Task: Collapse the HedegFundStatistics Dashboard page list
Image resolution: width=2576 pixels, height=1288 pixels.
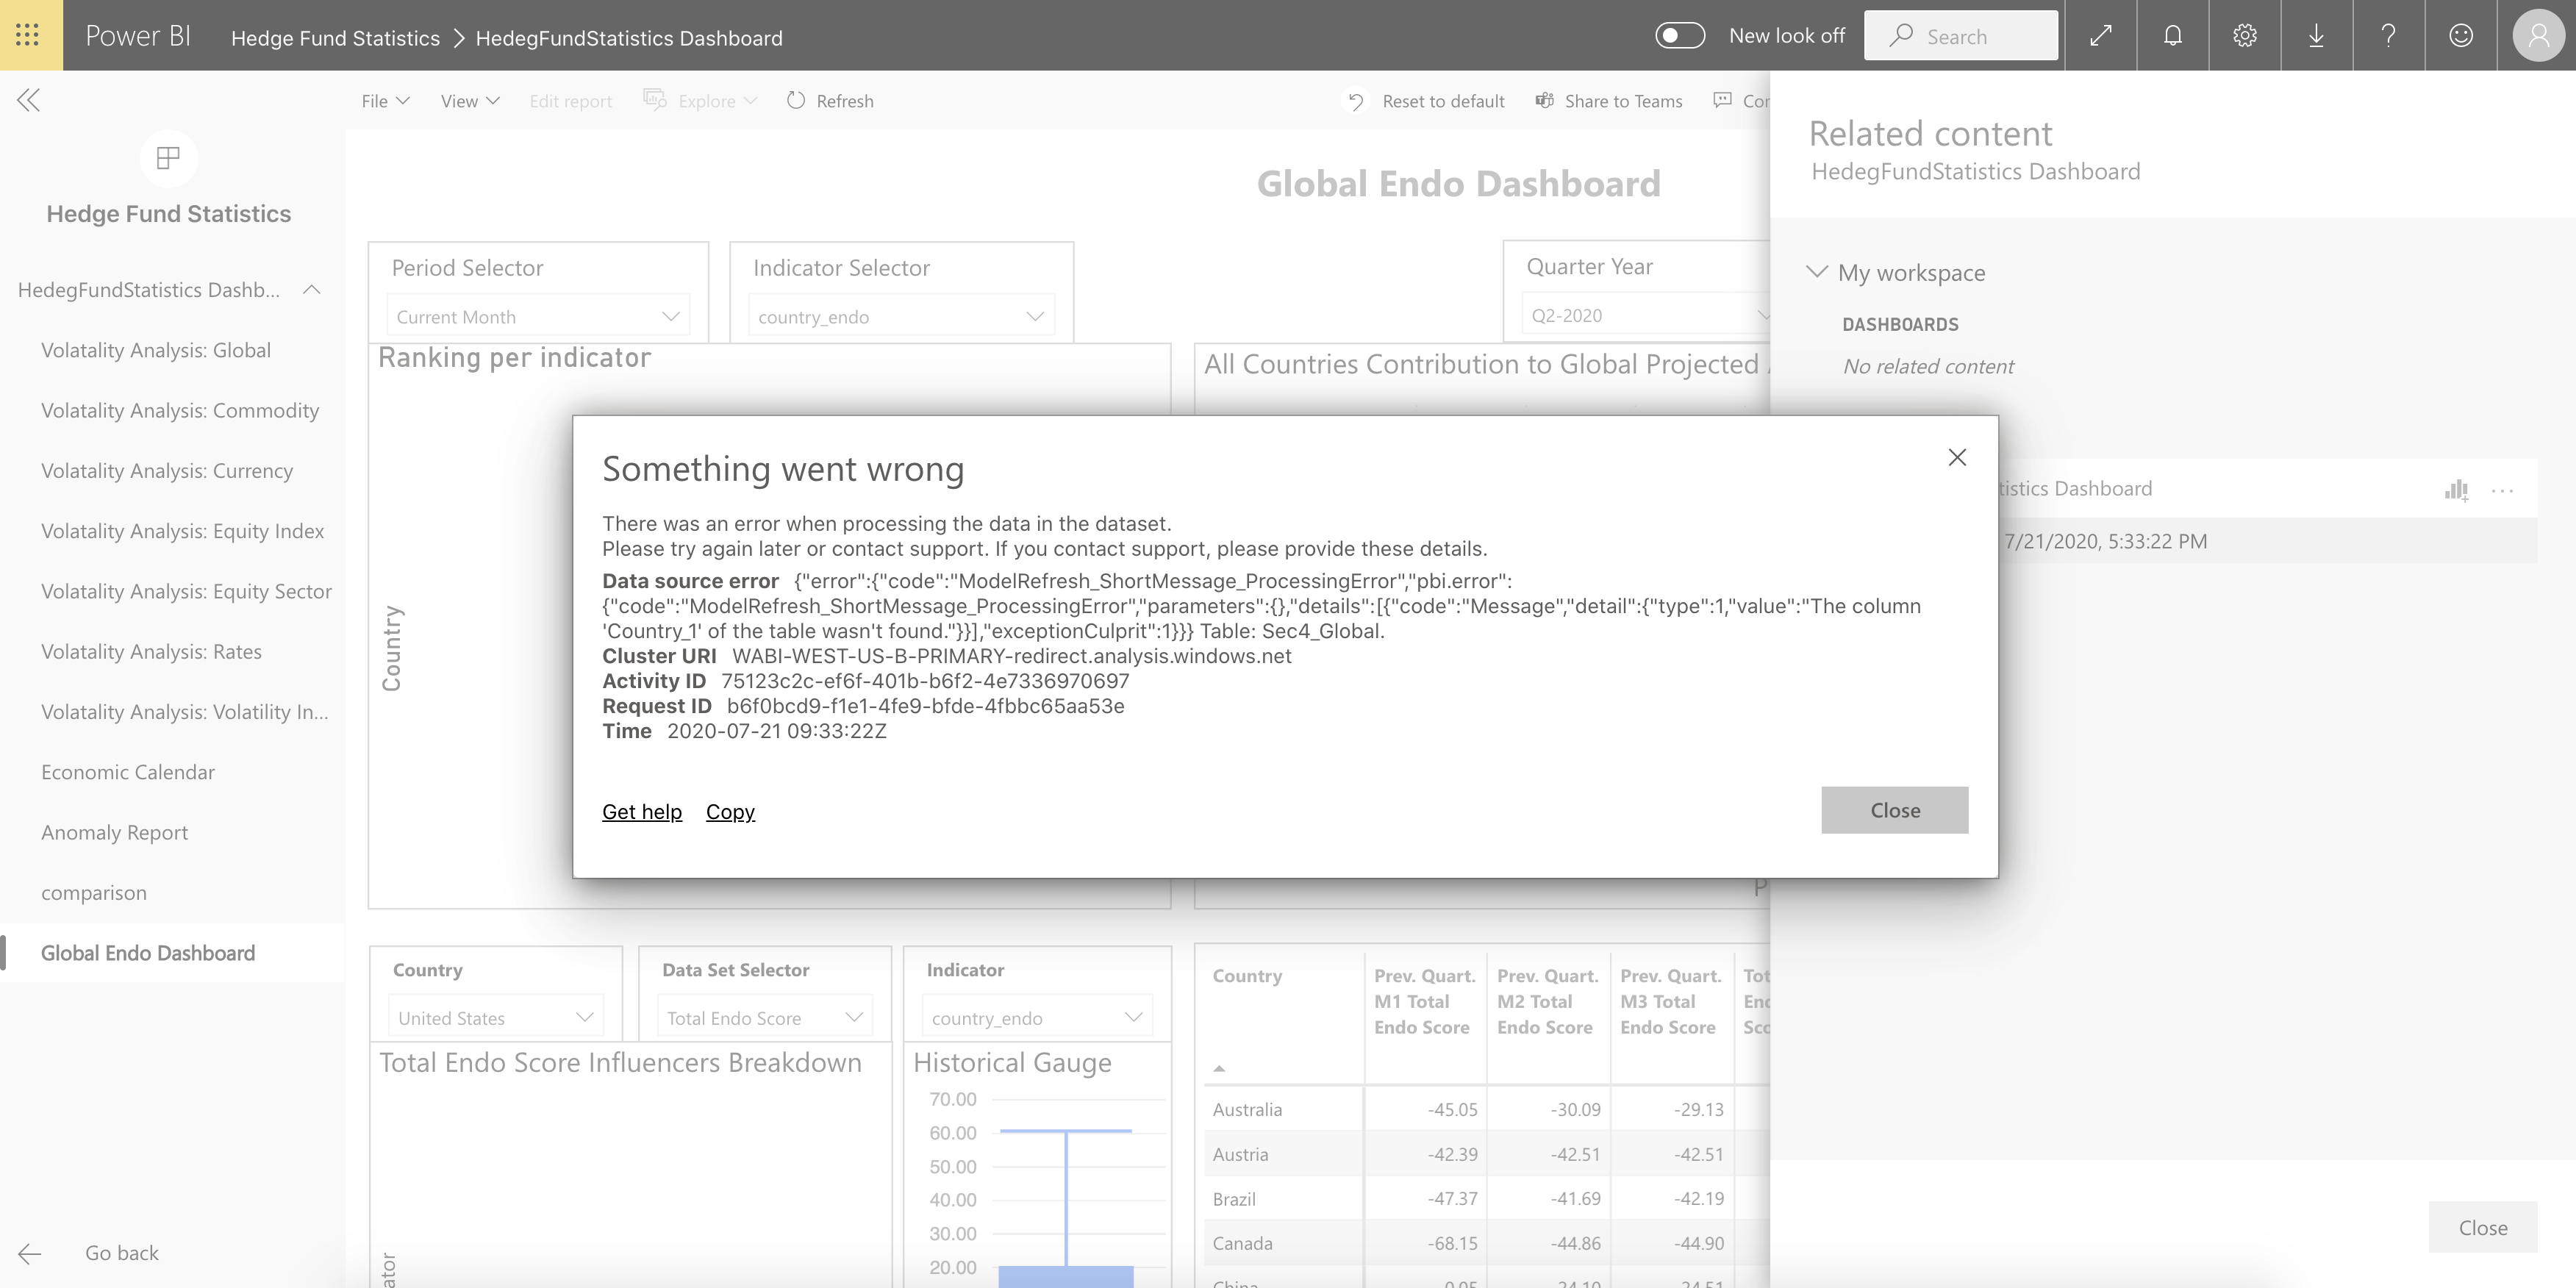Action: [x=312, y=290]
